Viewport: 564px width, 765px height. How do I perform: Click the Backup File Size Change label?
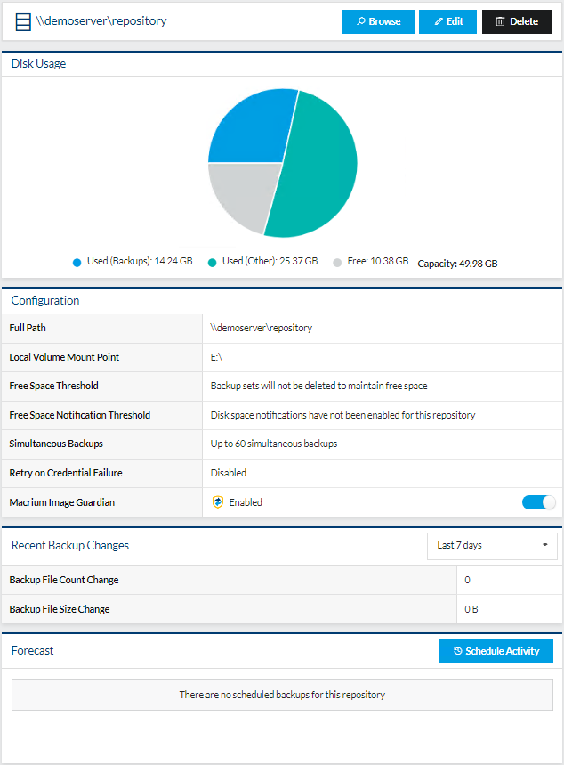tap(60, 609)
